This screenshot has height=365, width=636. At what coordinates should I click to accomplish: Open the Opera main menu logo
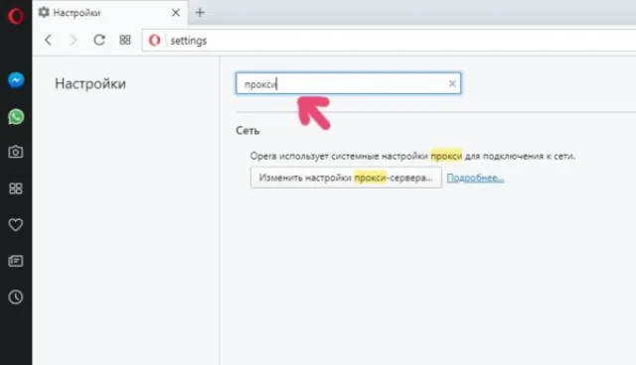[x=16, y=16]
